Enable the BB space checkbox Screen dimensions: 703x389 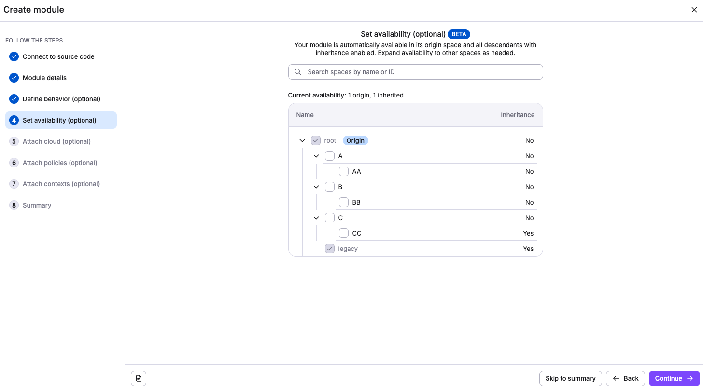(344, 202)
